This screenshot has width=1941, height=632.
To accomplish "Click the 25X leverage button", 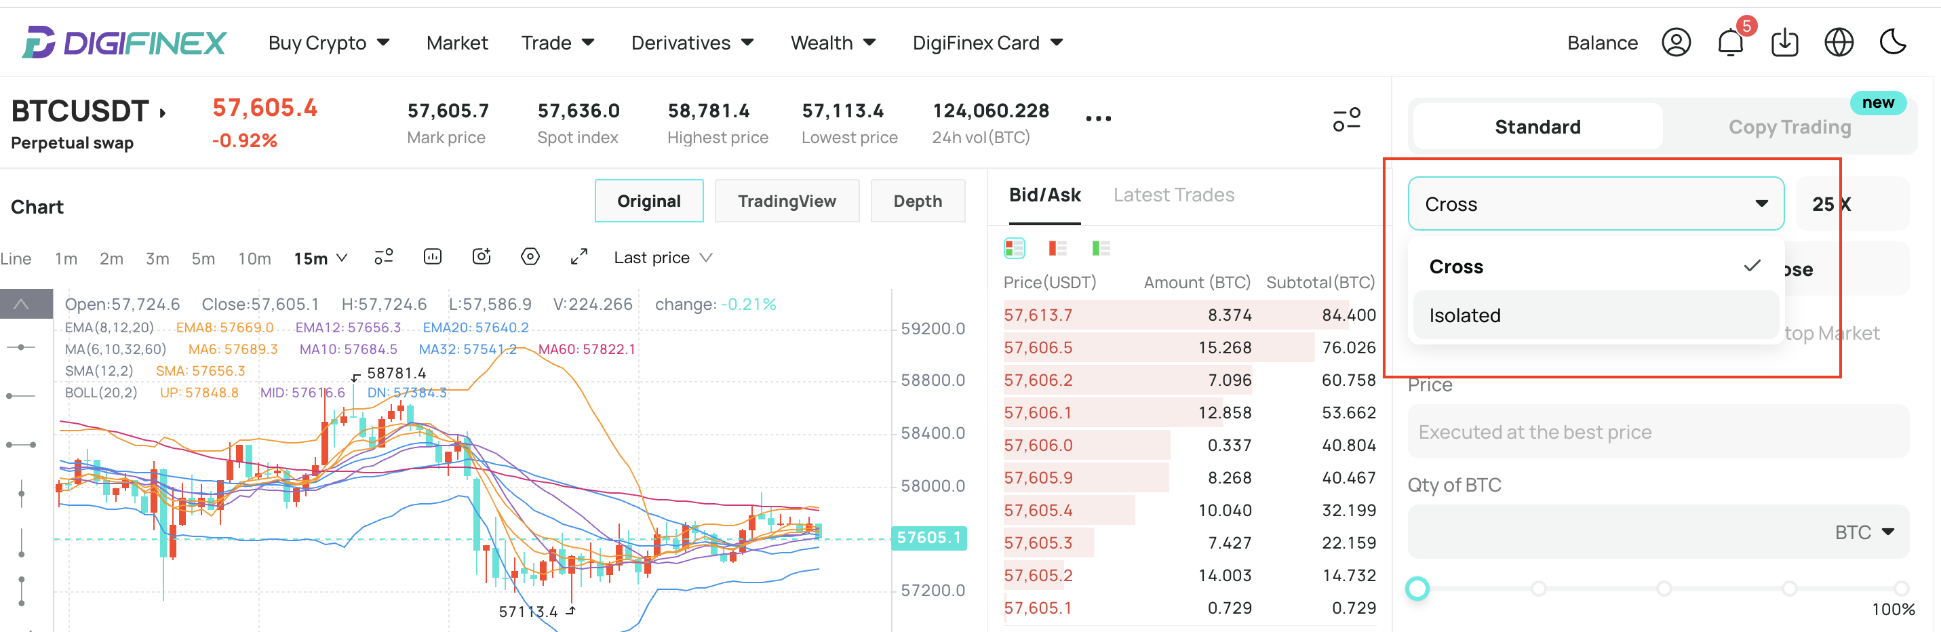I will click(x=1853, y=203).
